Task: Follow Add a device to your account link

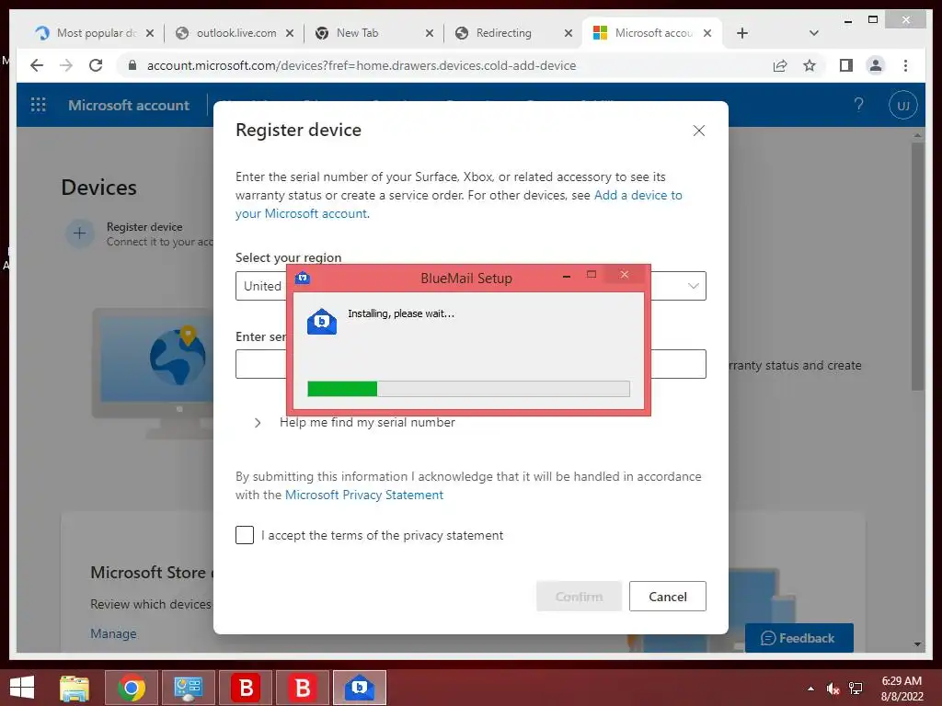Action: click(x=458, y=204)
